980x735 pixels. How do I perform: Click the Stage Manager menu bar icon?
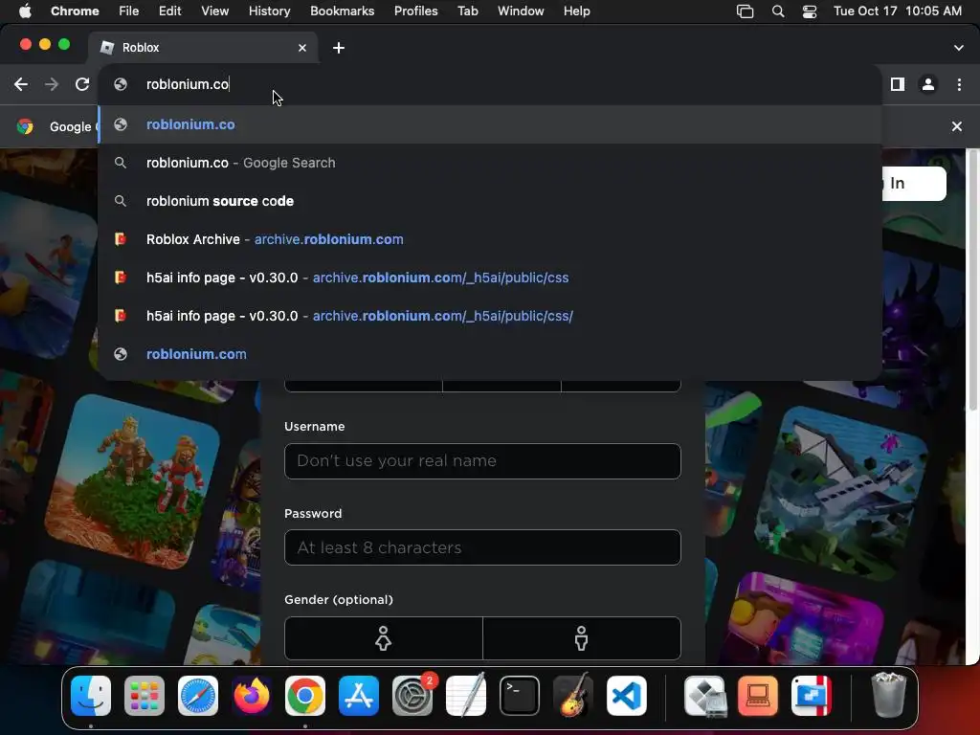745,11
